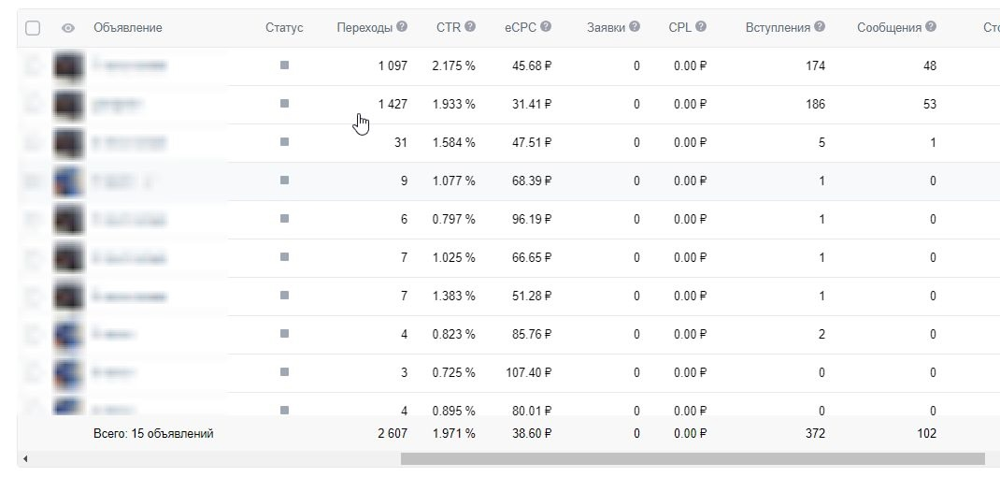Open ad thumbnail in row with 1.383 % CTR
Screen dimensions: 1000x492
pos(69,297)
